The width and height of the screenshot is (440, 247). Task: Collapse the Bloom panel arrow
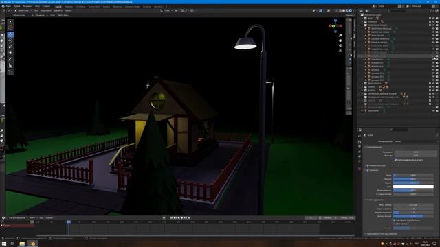click(x=365, y=170)
